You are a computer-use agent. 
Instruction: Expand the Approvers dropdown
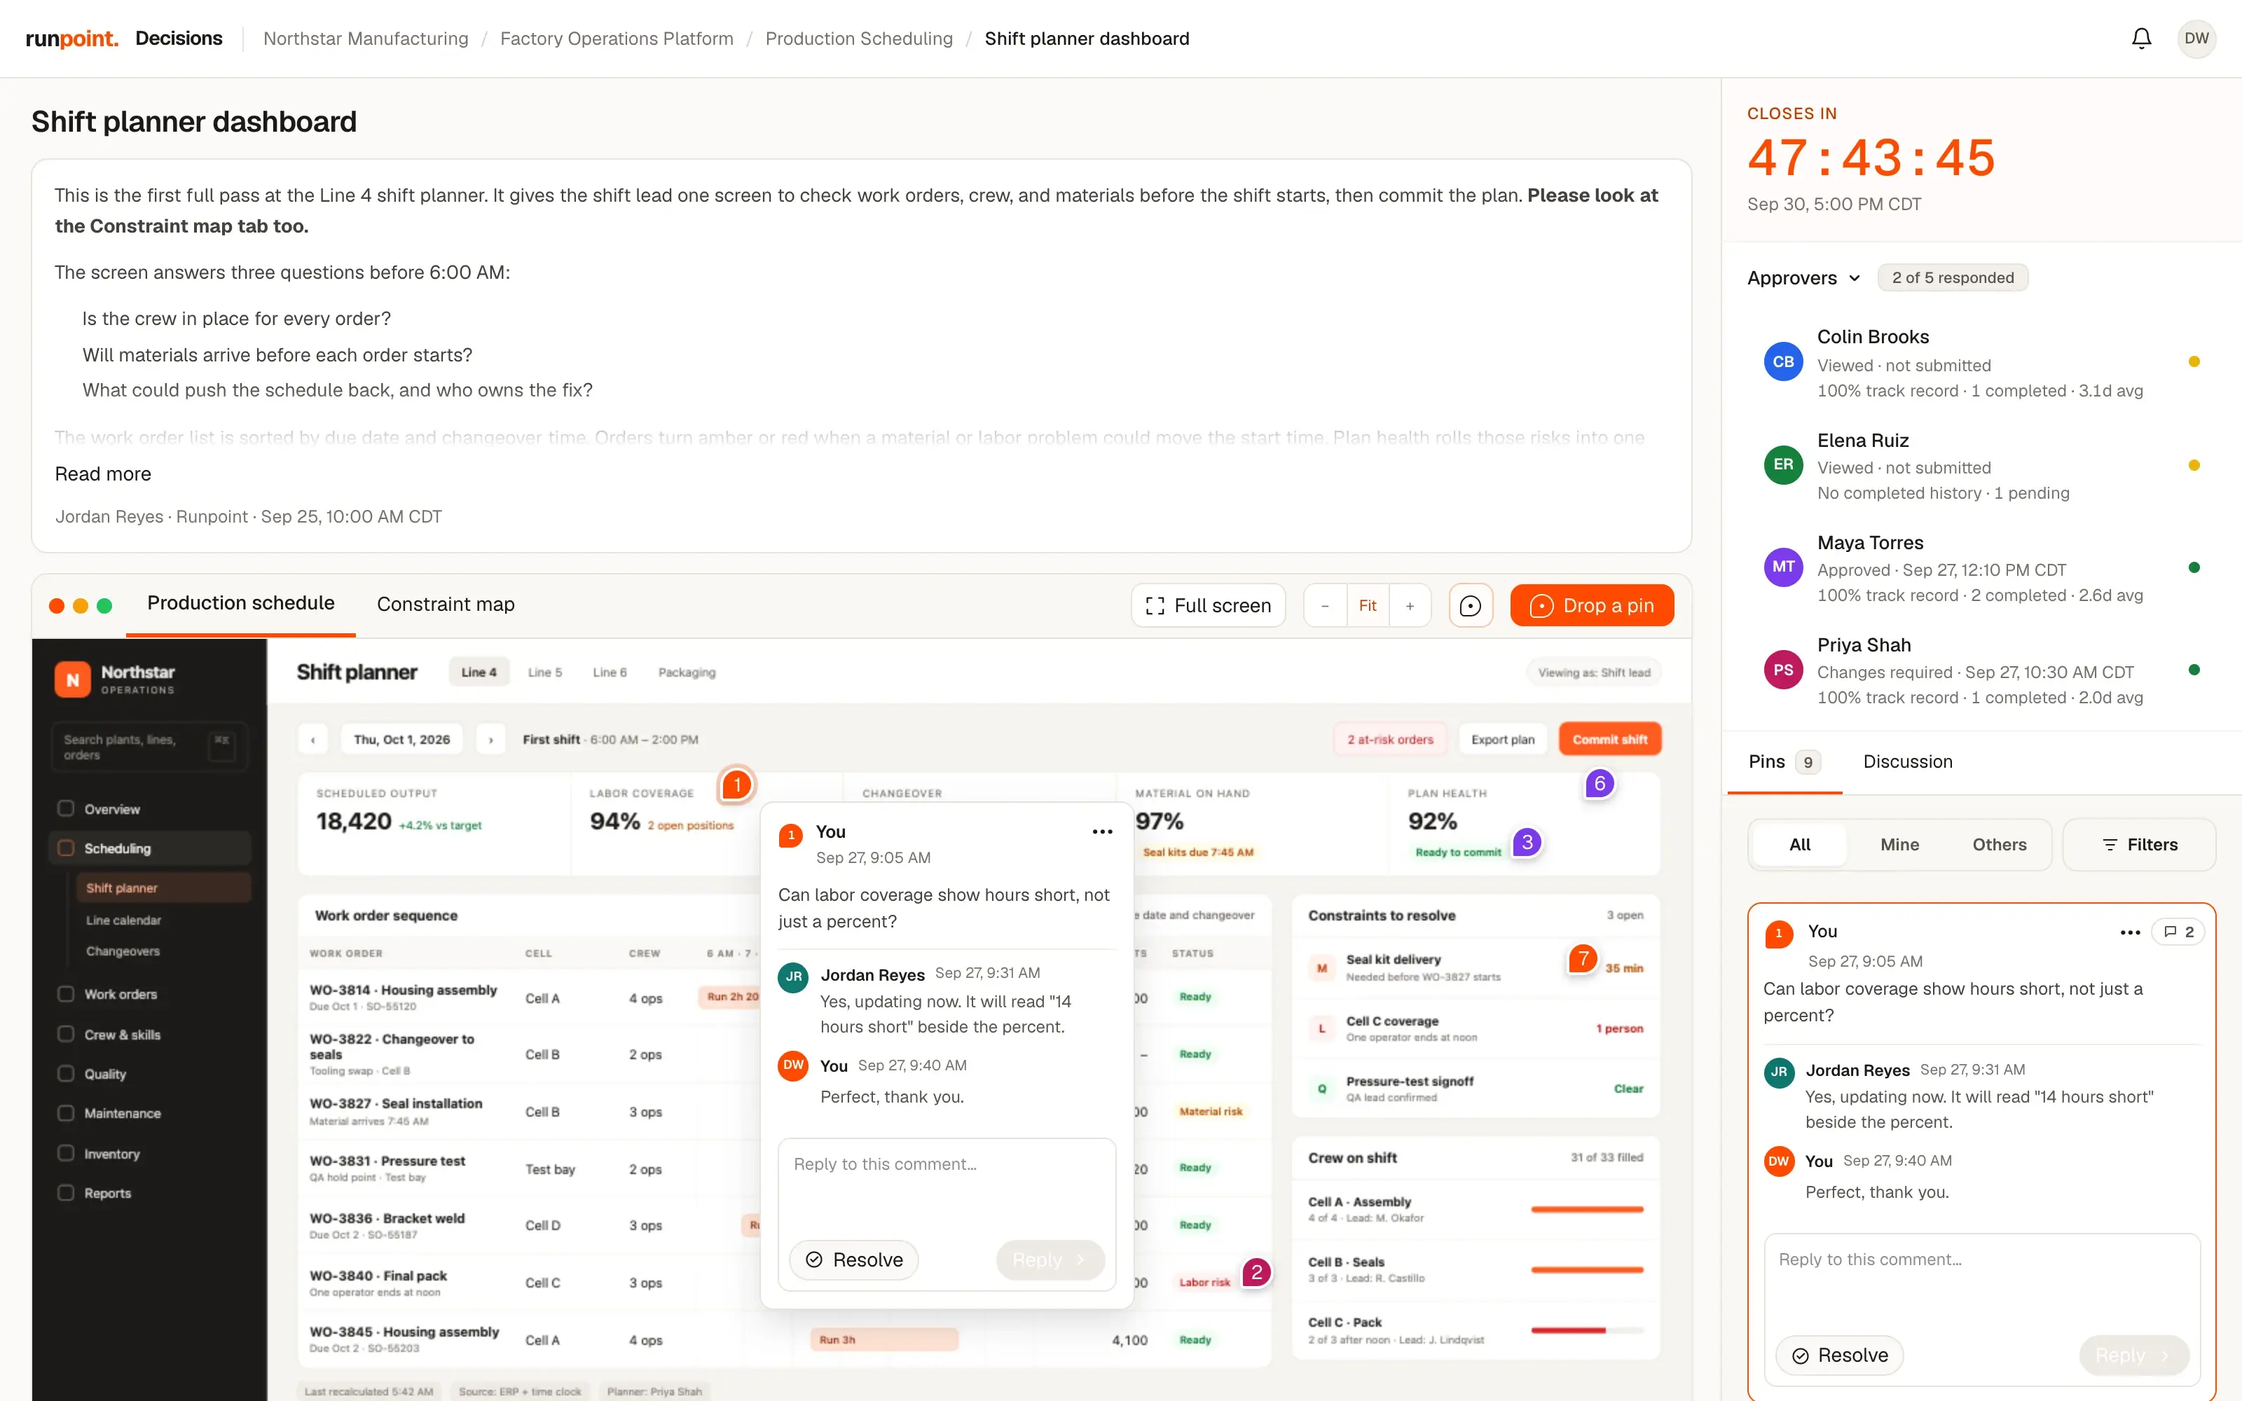(x=1803, y=278)
